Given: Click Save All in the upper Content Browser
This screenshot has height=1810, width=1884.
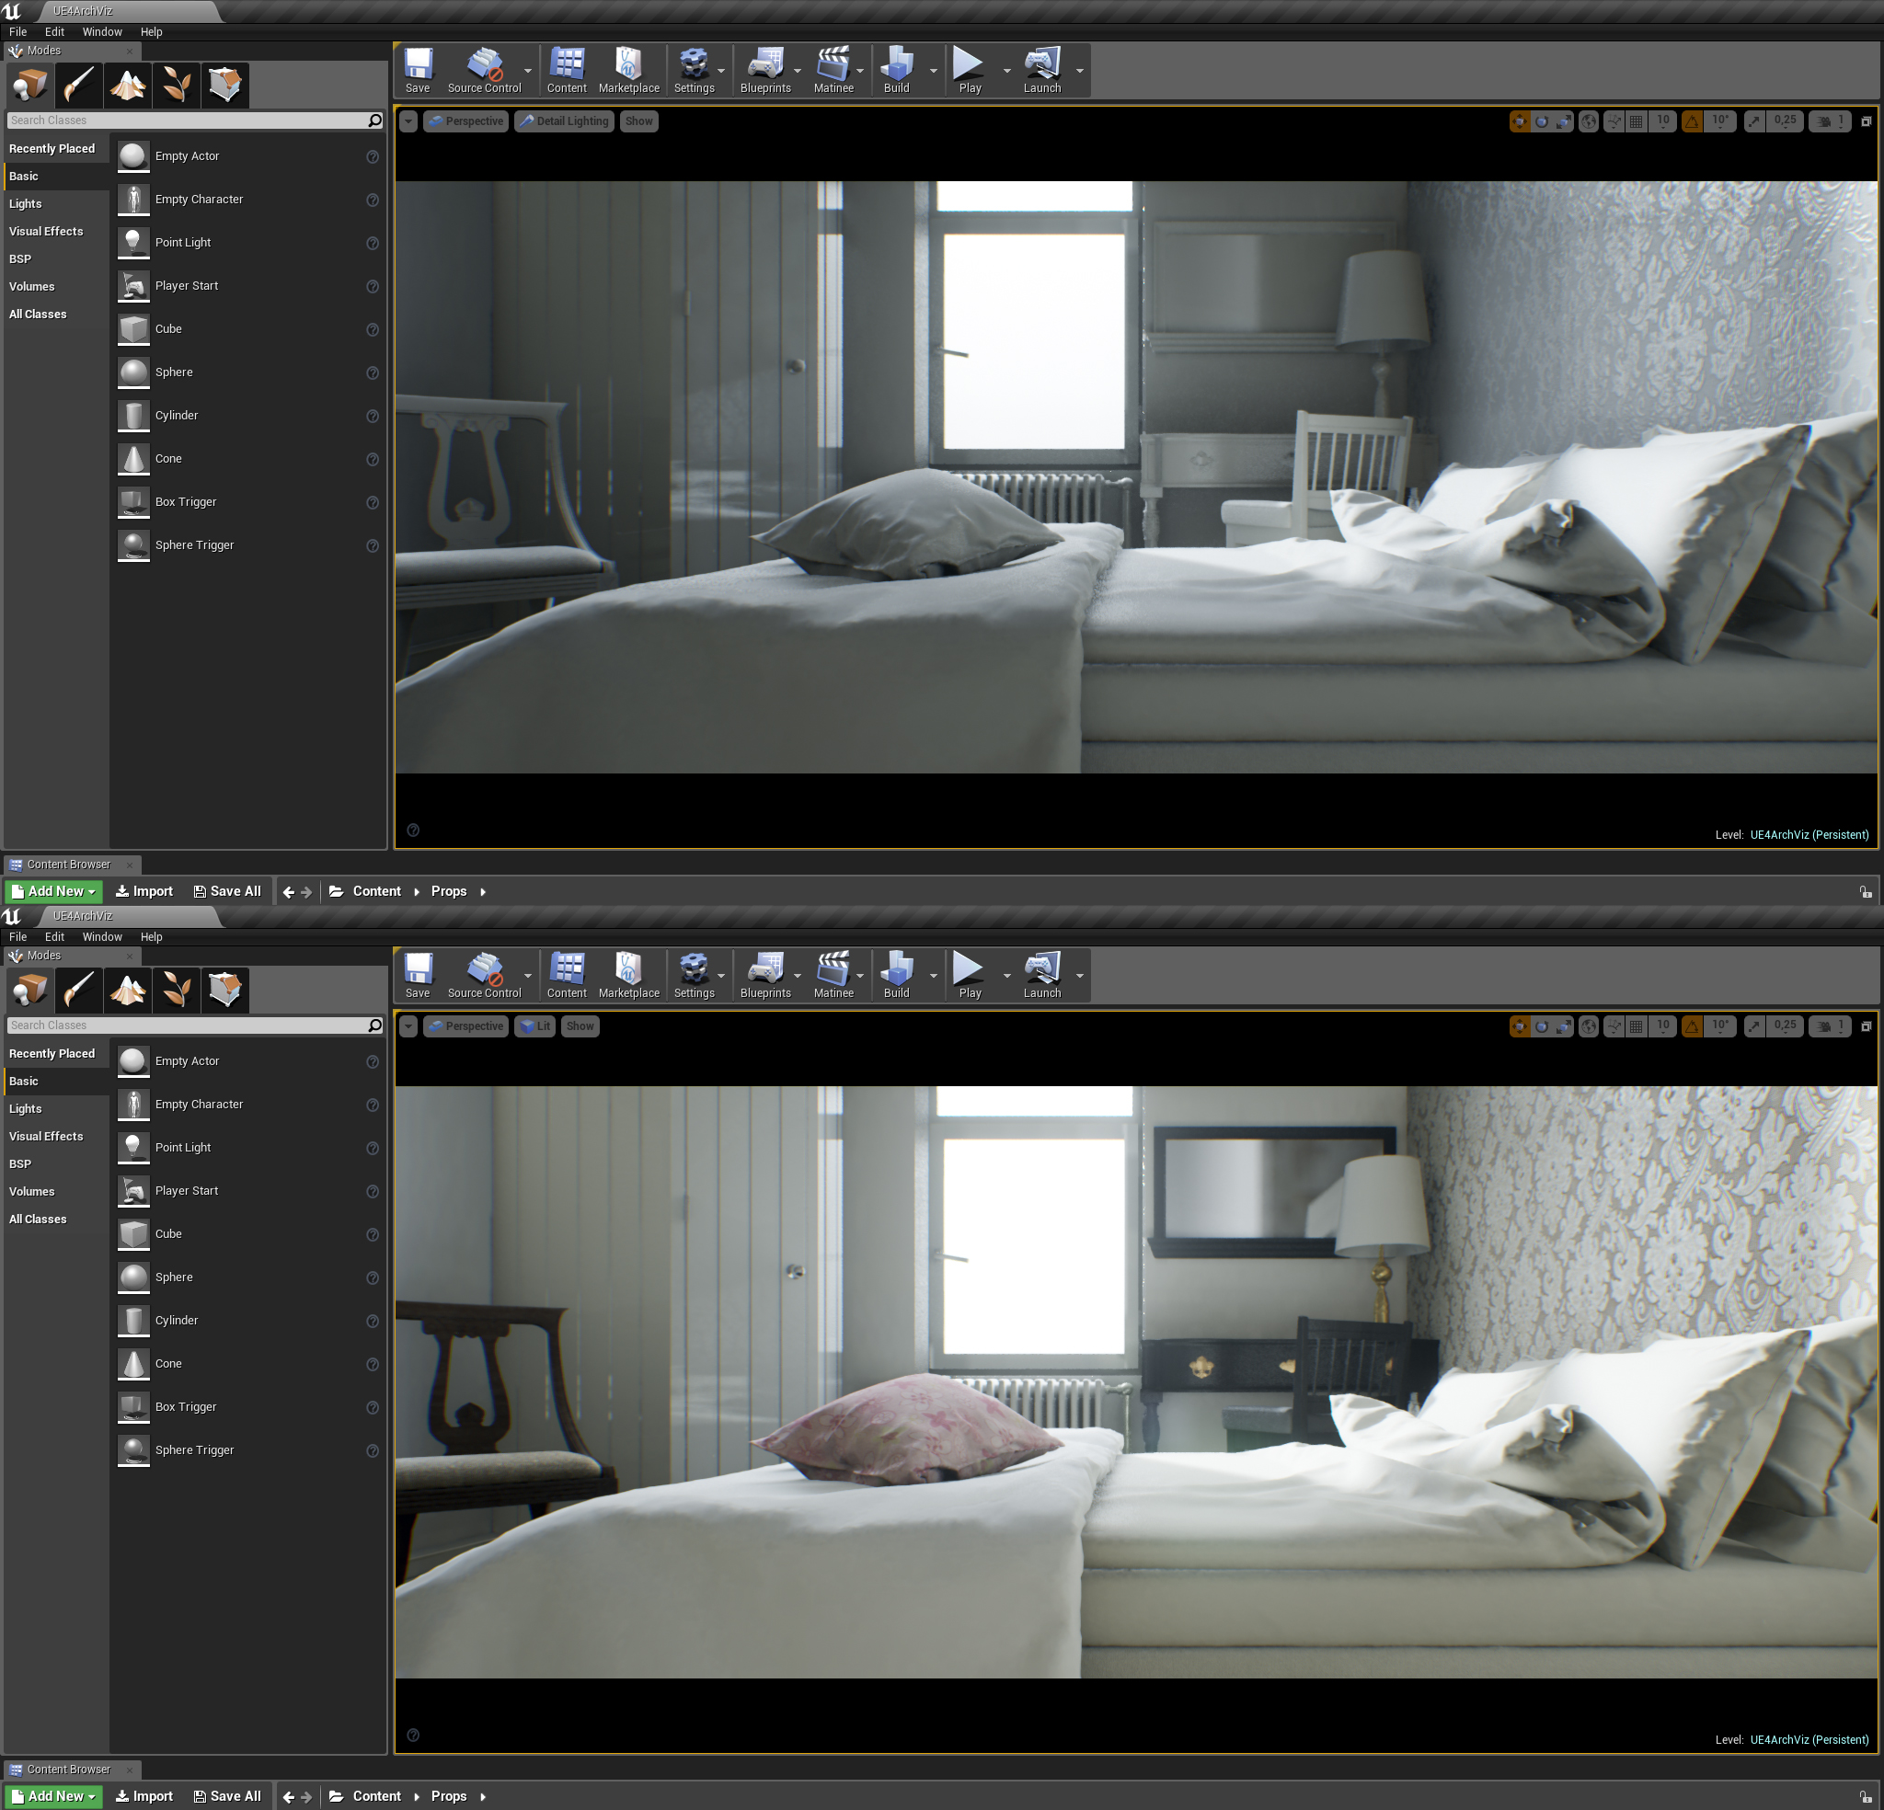Looking at the screenshot, I should point(227,891).
